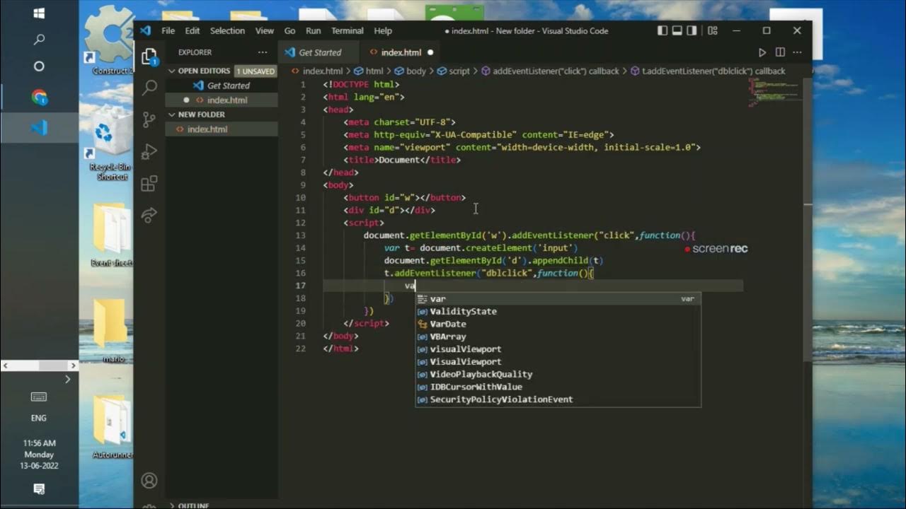The height and width of the screenshot is (509, 906).
Task: Click the script breadcrumb item
Action: [x=454, y=71]
